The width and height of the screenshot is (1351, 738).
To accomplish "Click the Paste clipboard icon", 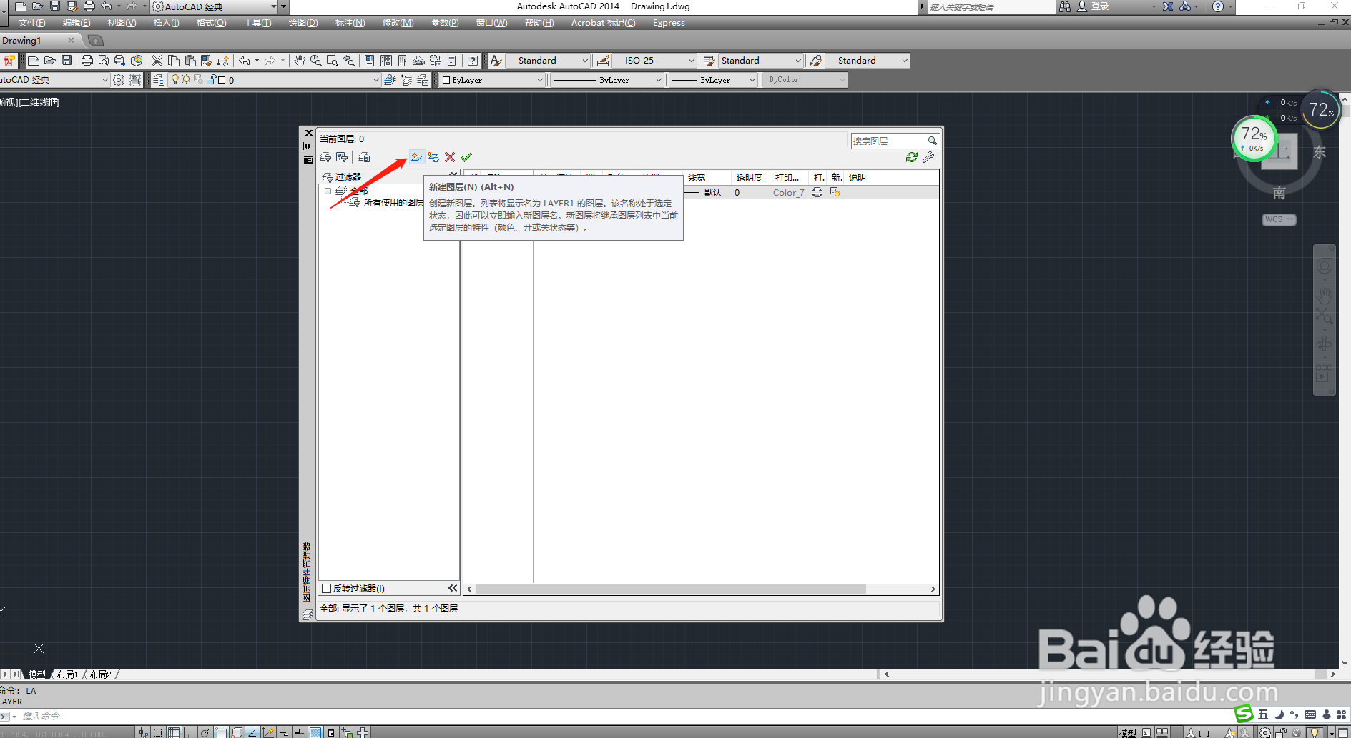I will click(x=190, y=61).
